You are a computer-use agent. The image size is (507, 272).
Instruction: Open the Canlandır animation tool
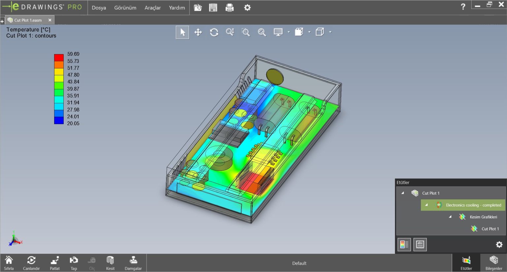[31, 262]
